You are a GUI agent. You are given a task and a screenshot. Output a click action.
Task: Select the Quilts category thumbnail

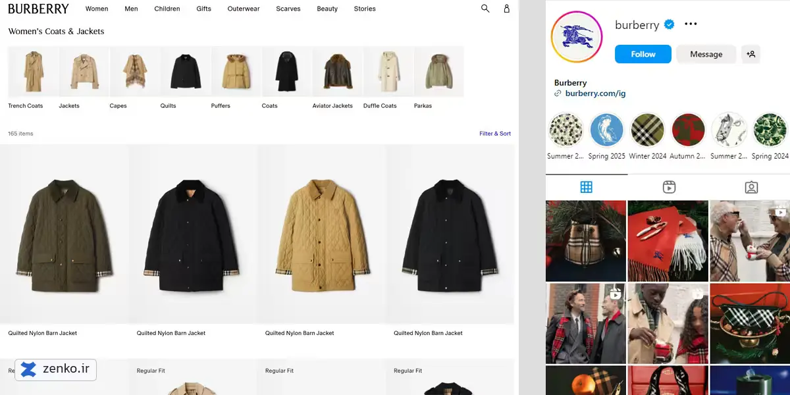pos(186,72)
